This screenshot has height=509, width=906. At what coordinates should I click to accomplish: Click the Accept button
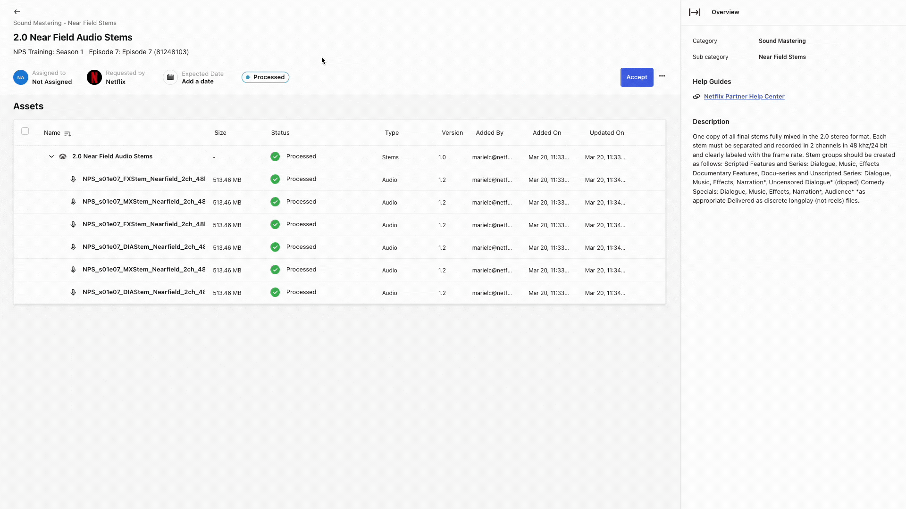point(637,77)
